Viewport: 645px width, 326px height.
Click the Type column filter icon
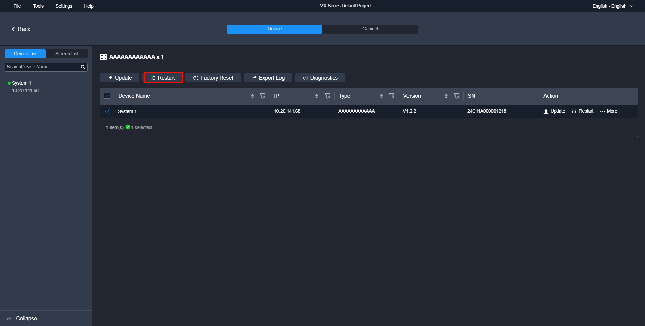391,96
